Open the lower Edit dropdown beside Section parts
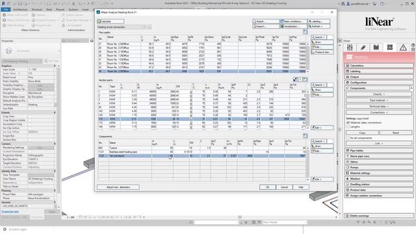416x234 pixels. click(x=322, y=127)
